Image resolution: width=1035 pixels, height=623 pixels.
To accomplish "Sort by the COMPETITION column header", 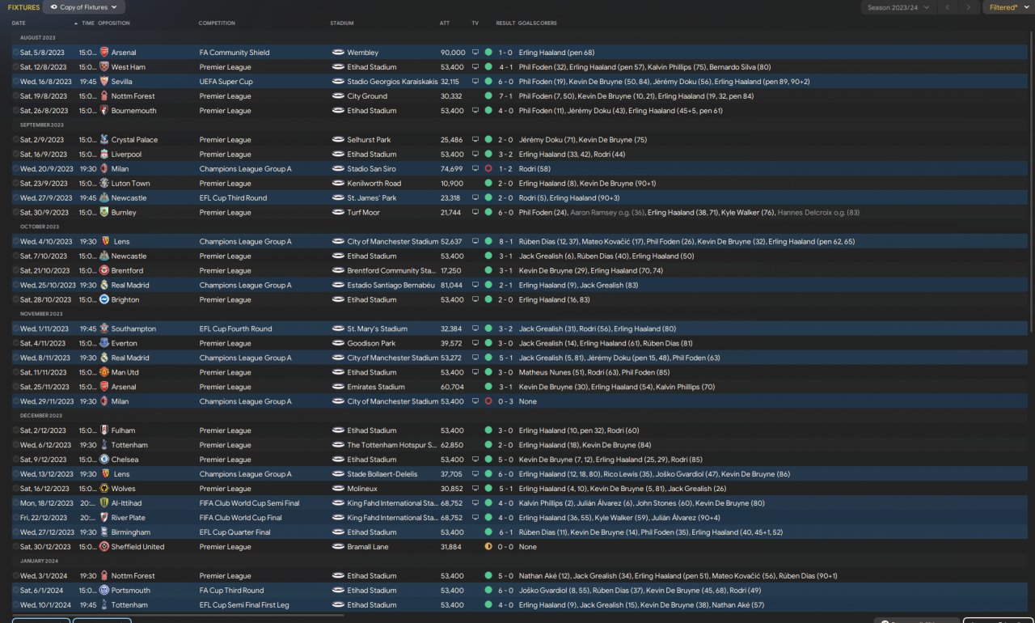I will click(x=217, y=23).
